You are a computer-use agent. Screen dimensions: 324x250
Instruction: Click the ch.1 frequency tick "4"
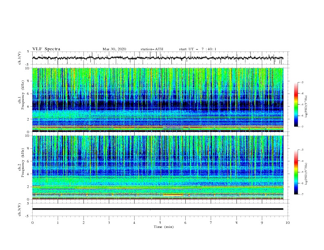click(28, 107)
